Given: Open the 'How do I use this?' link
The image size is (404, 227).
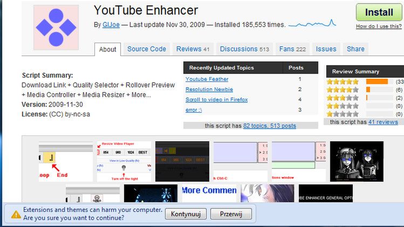Looking at the screenshot, I should point(379,26).
